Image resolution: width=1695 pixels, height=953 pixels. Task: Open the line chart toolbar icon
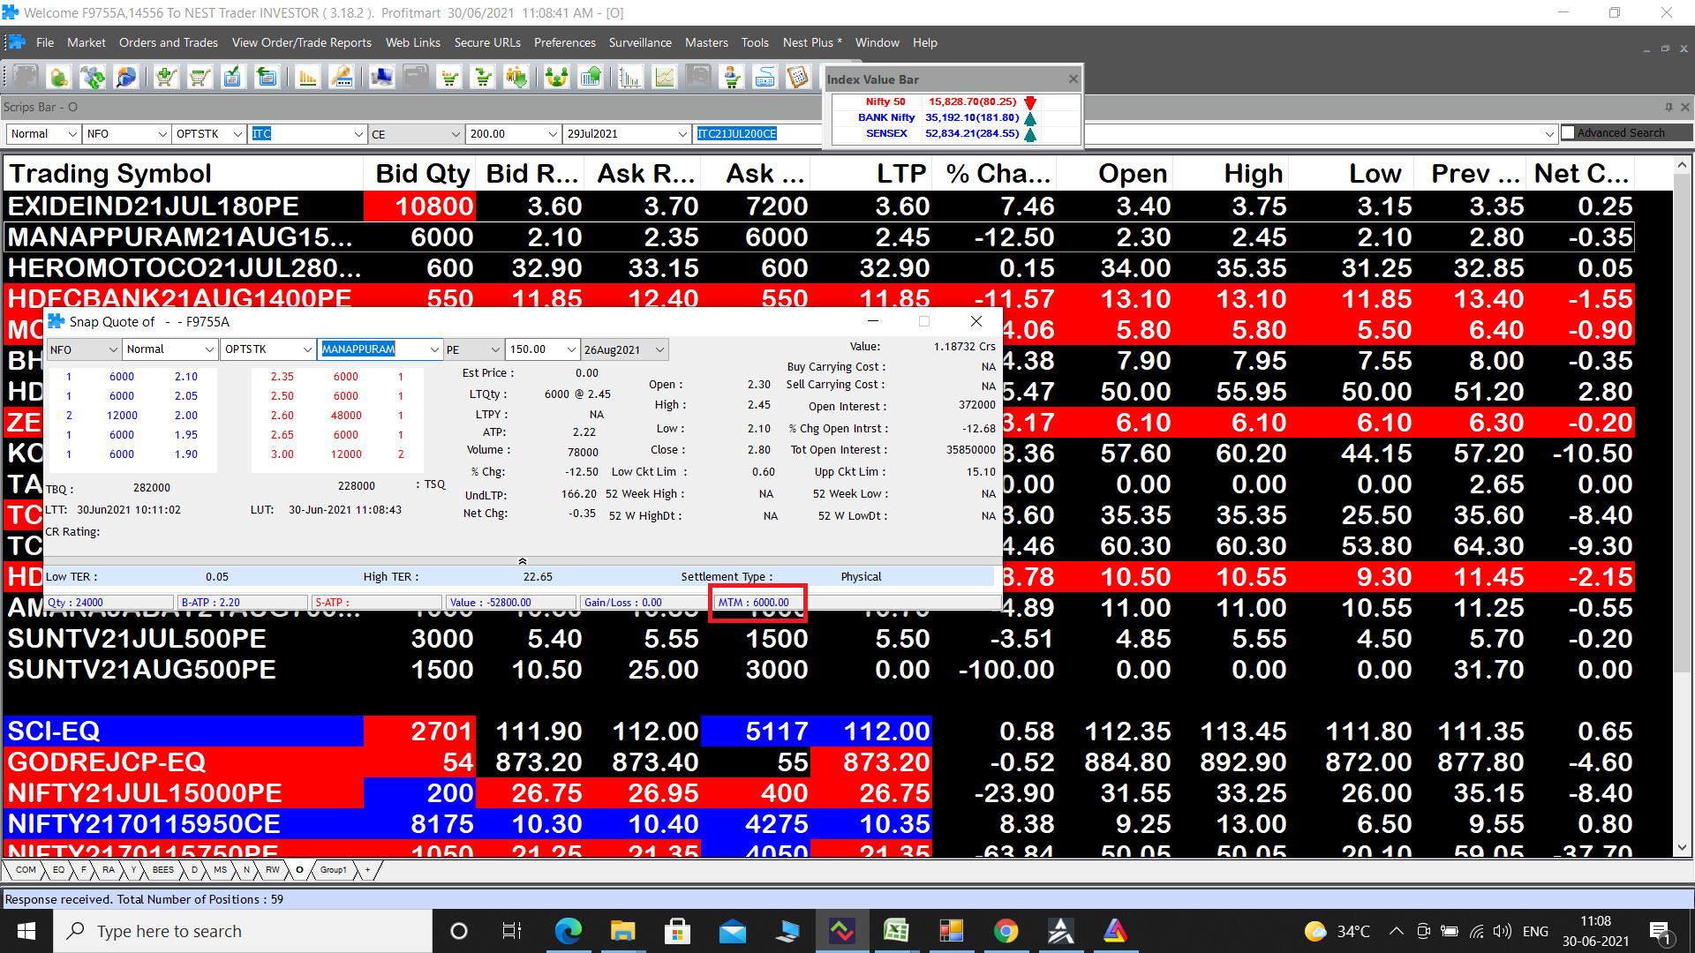click(665, 78)
